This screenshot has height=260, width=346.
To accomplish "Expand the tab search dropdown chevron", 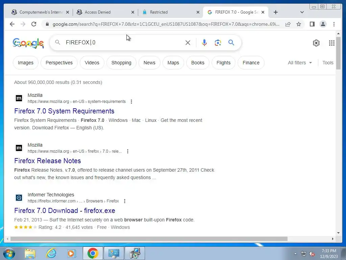I will point(302,12).
